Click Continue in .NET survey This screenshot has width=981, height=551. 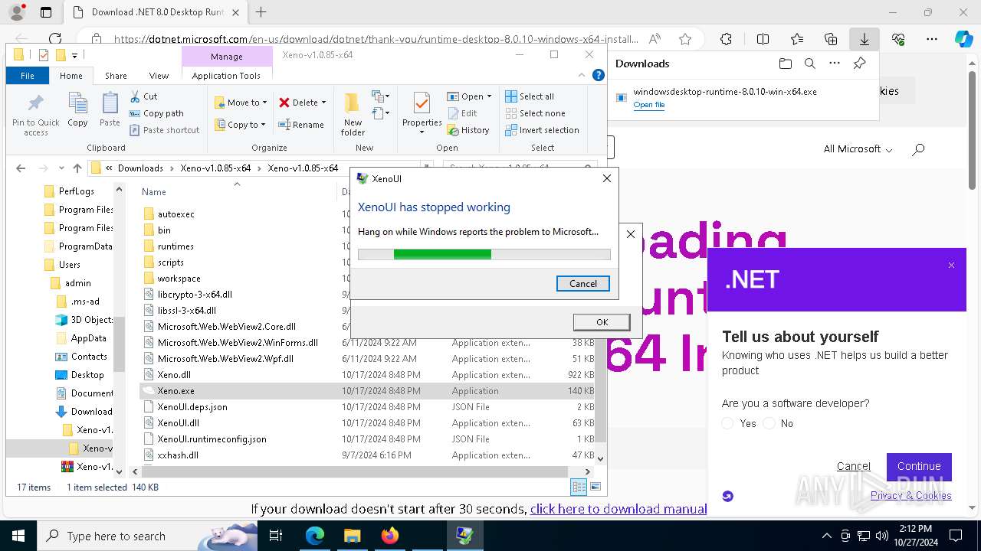pyautogui.click(x=919, y=466)
